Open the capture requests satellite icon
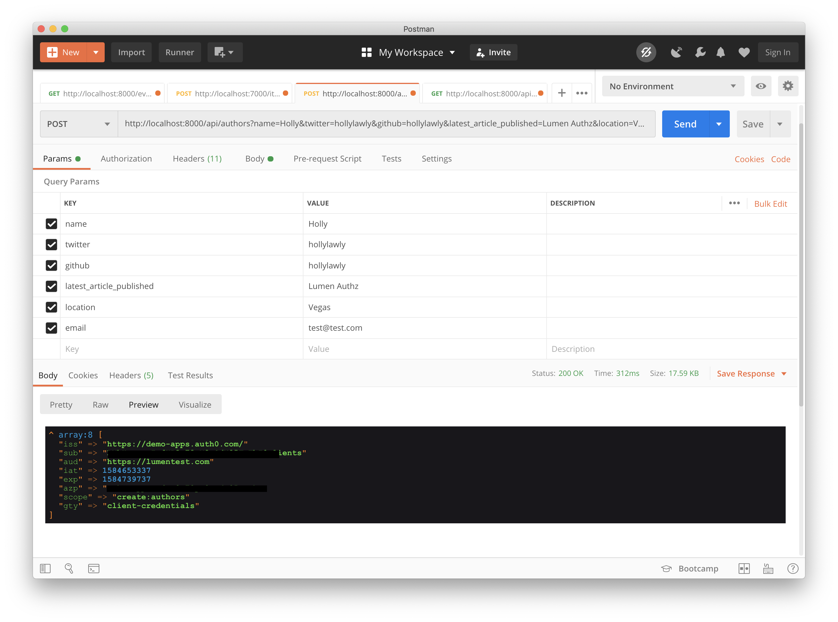The height and width of the screenshot is (622, 838). [677, 52]
